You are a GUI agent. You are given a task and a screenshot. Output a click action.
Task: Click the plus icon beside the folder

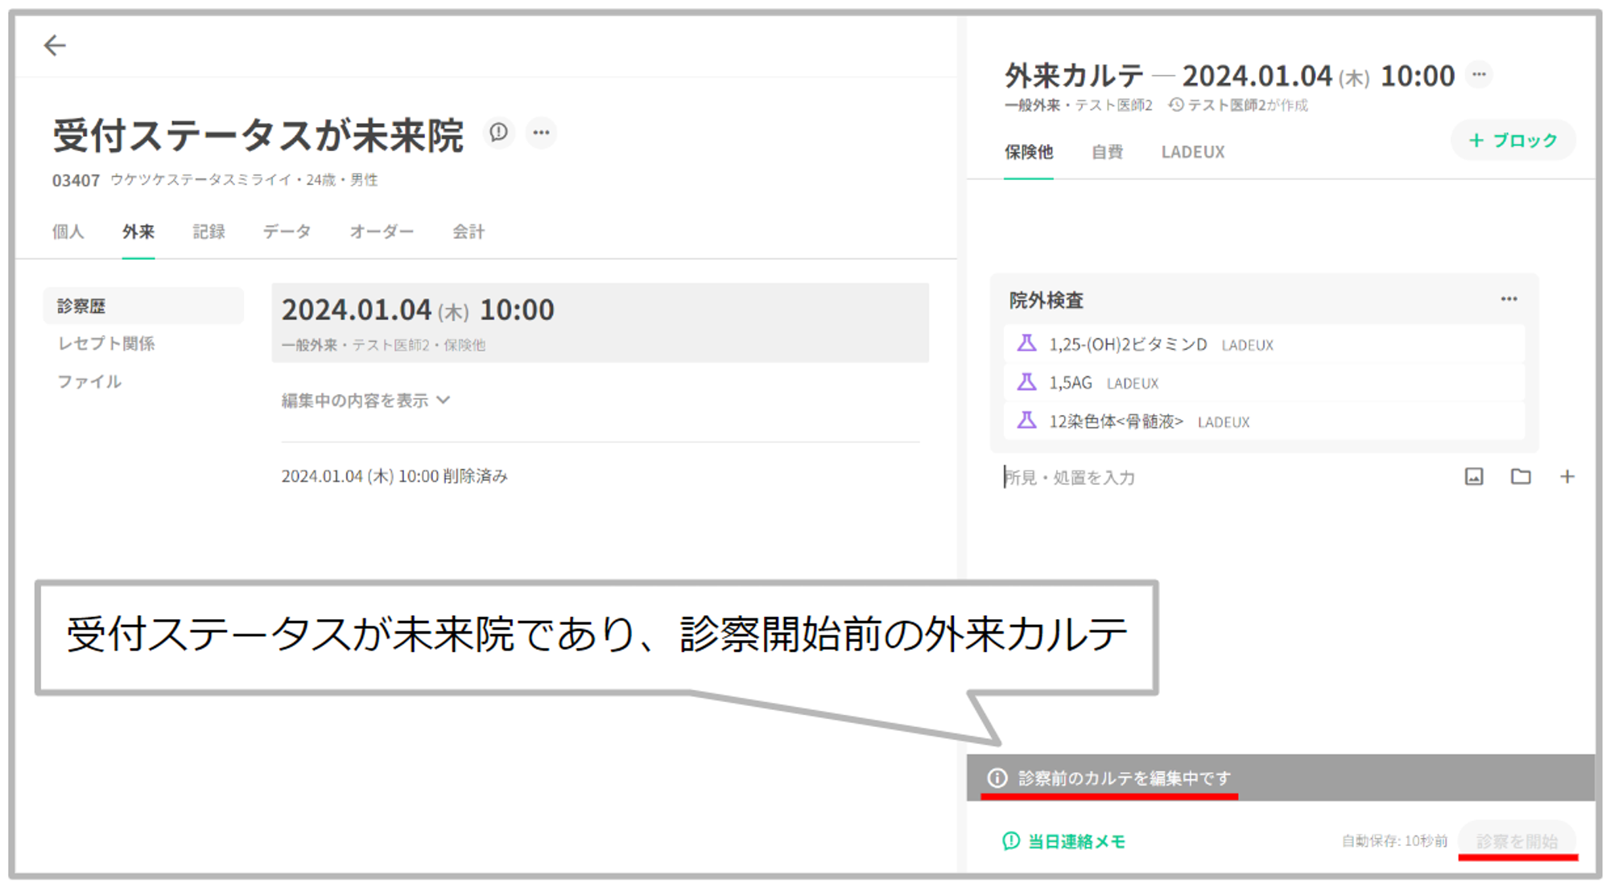point(1567,477)
